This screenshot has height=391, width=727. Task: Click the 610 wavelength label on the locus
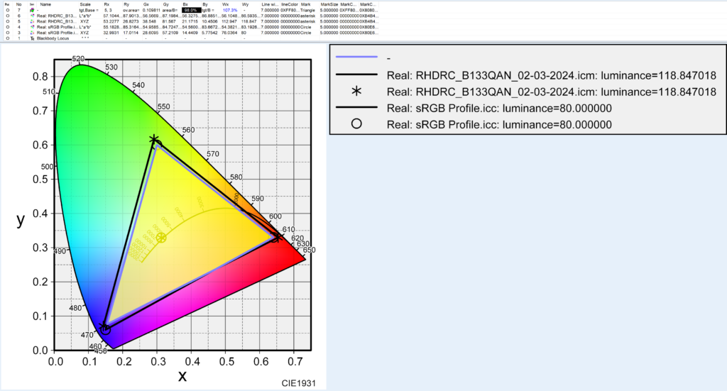[x=288, y=229]
